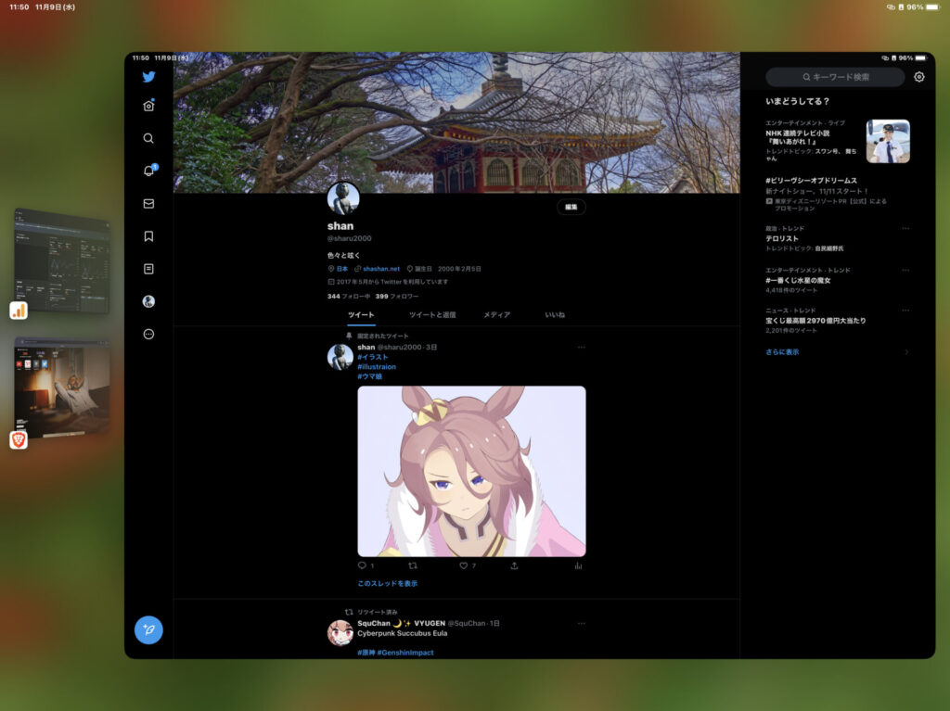Switch to the メディア tab
The width and height of the screenshot is (950, 711).
496,315
